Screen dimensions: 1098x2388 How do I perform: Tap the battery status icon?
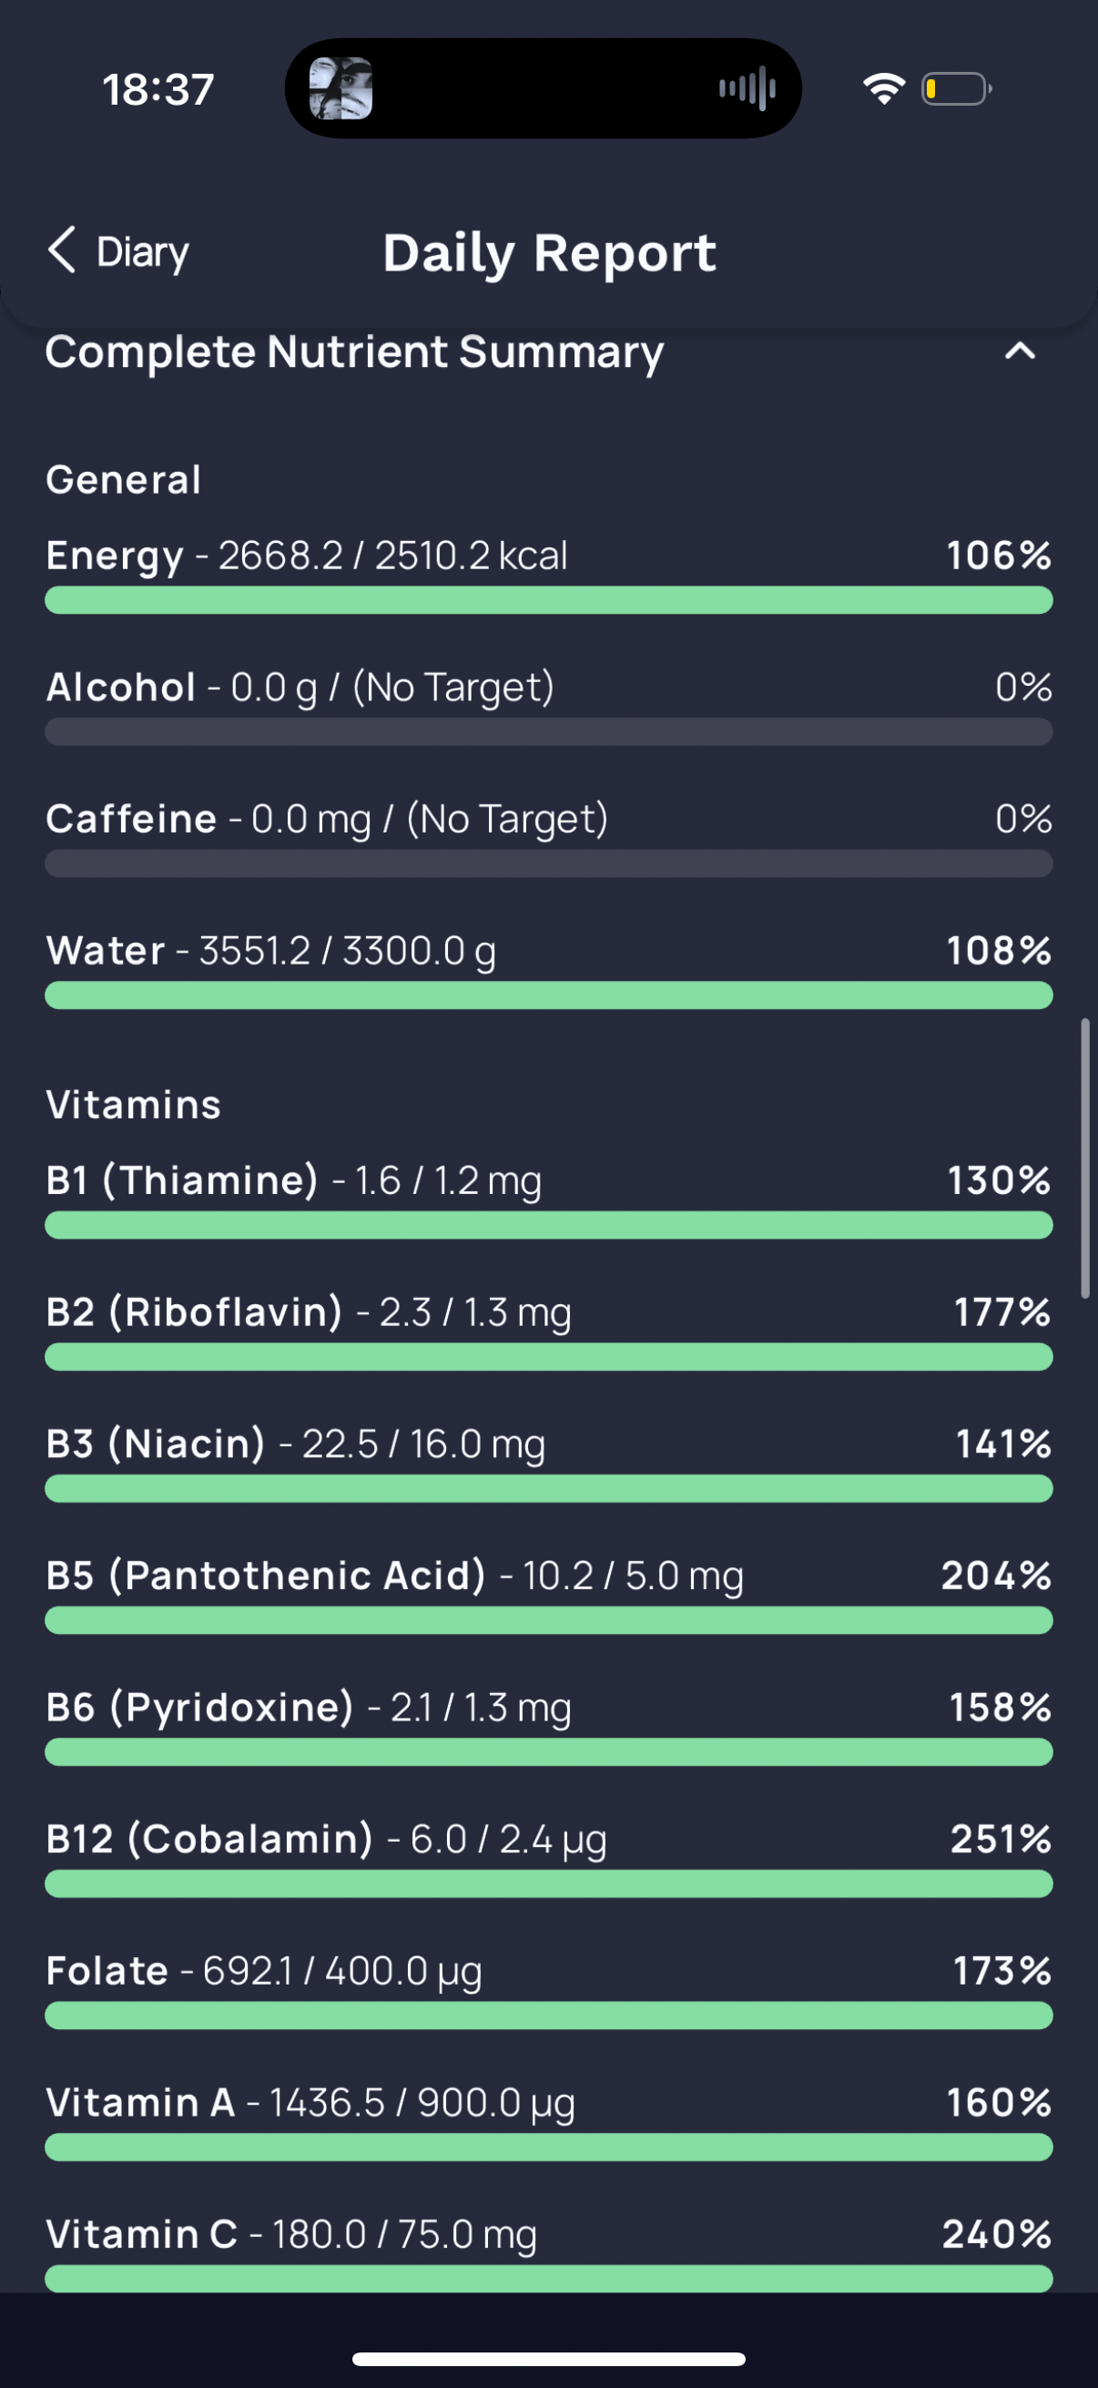(956, 89)
